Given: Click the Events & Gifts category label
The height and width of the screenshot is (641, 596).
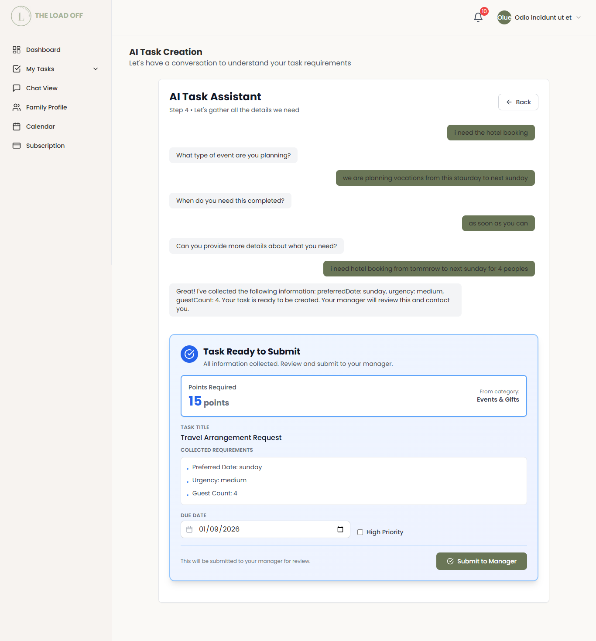Looking at the screenshot, I should coord(498,399).
